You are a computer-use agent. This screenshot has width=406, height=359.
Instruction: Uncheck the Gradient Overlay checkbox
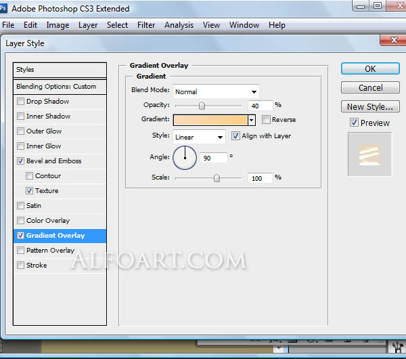20,236
